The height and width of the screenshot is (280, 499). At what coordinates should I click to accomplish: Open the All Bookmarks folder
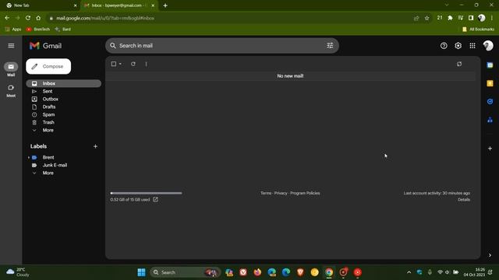[x=478, y=30]
